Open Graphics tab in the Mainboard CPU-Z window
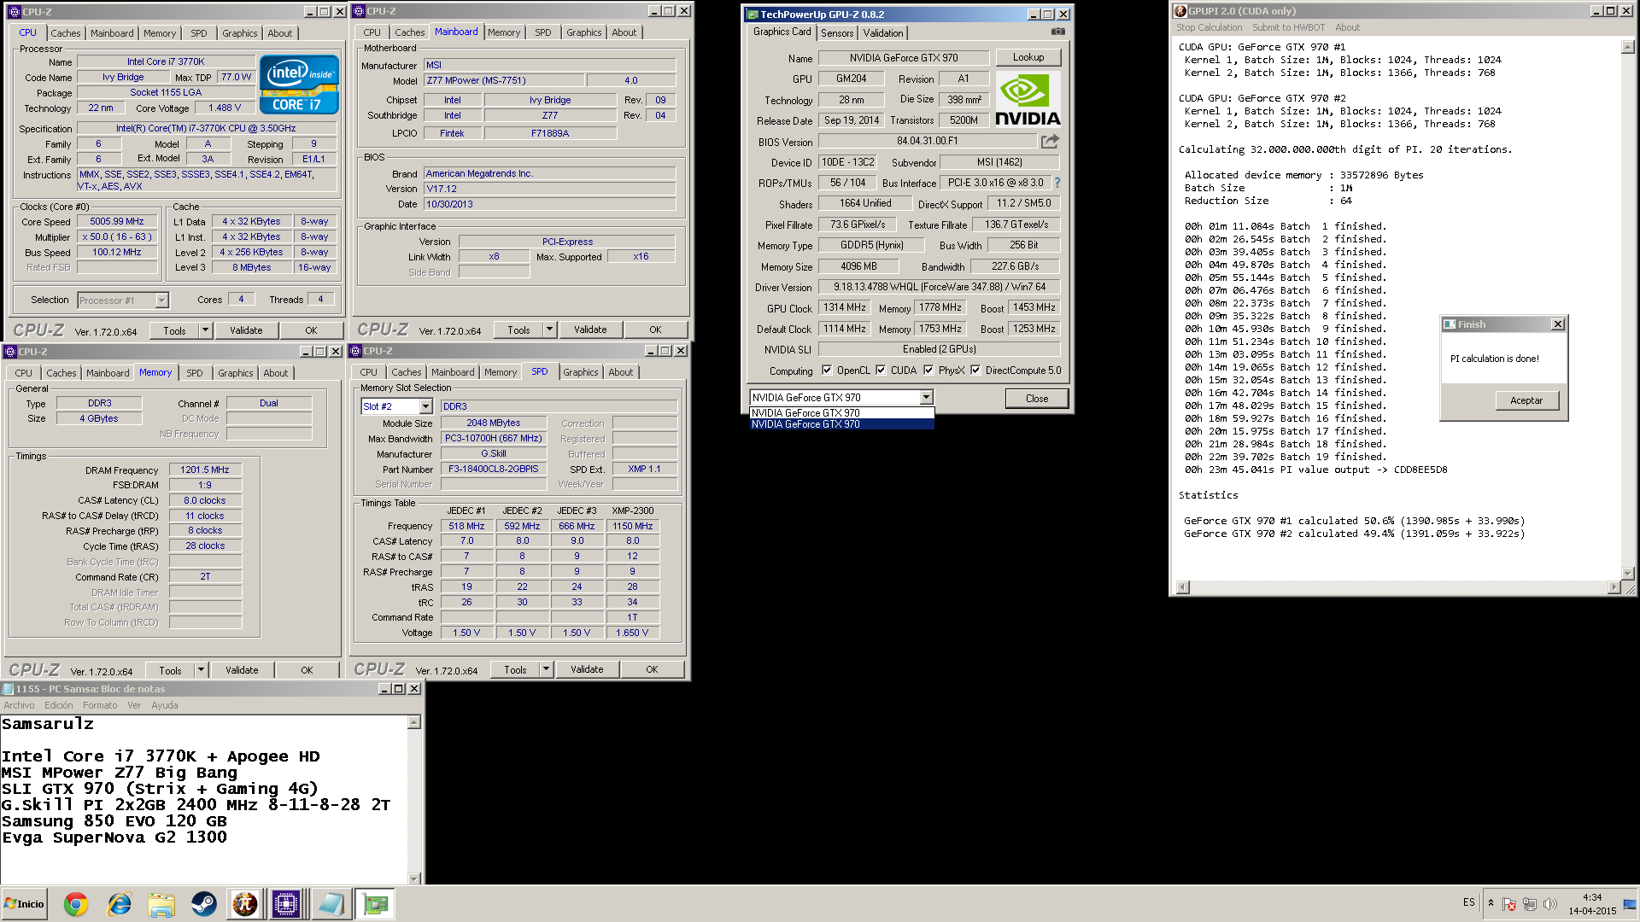Image resolution: width=1640 pixels, height=922 pixels. point(584,32)
